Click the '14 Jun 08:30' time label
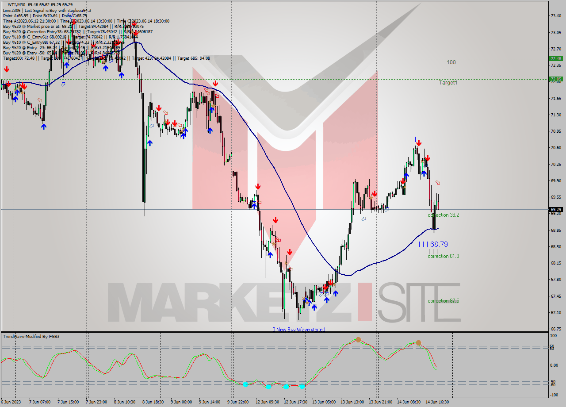Viewport: 566px width, 407px height. click(x=409, y=402)
